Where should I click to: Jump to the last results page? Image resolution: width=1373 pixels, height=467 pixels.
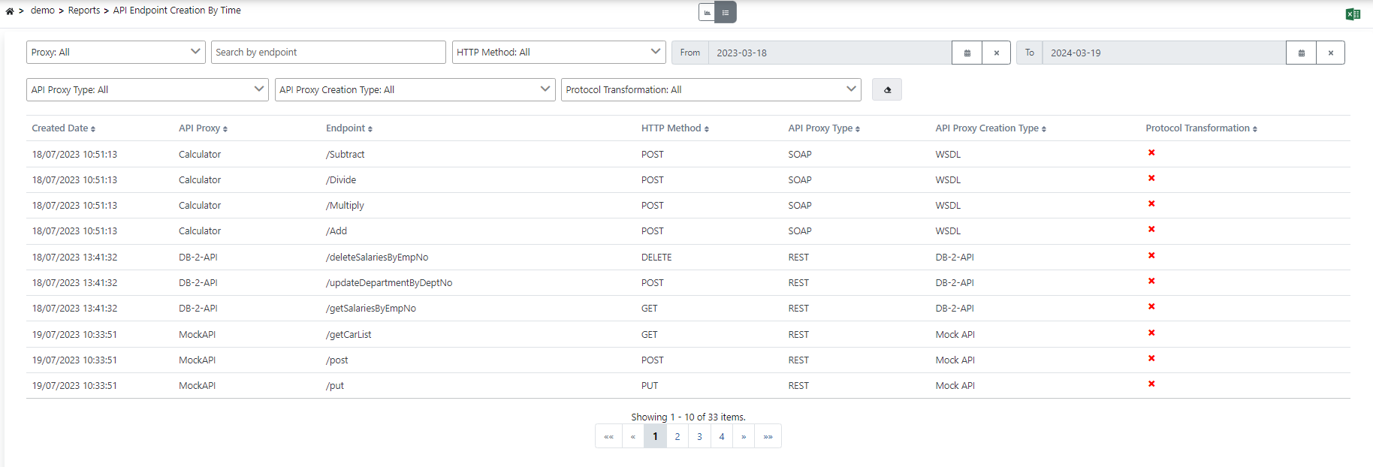[768, 436]
